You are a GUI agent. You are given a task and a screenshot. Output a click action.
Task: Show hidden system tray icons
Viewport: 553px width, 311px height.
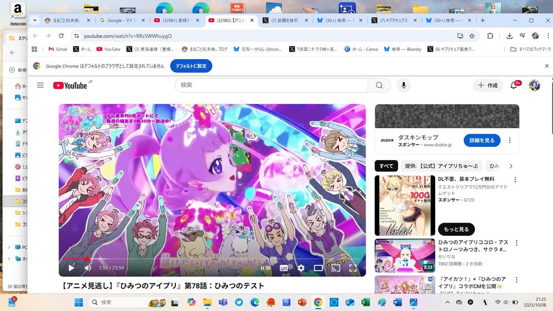pyautogui.click(x=447, y=302)
